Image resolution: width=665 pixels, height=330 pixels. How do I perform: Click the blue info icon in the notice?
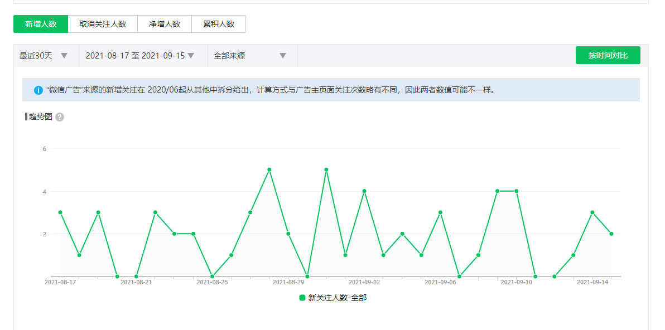point(38,90)
